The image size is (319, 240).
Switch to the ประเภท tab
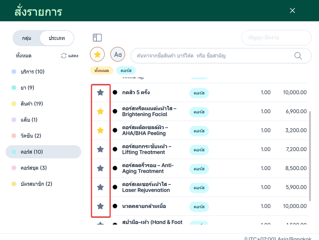point(57,38)
